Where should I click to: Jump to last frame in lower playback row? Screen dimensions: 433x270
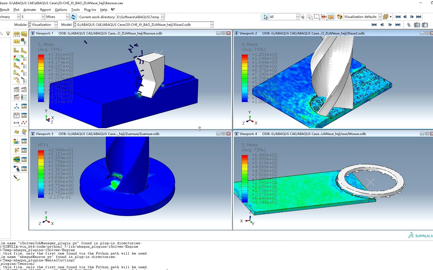(x=398, y=25)
